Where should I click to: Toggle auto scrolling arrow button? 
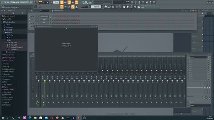coord(66,7)
